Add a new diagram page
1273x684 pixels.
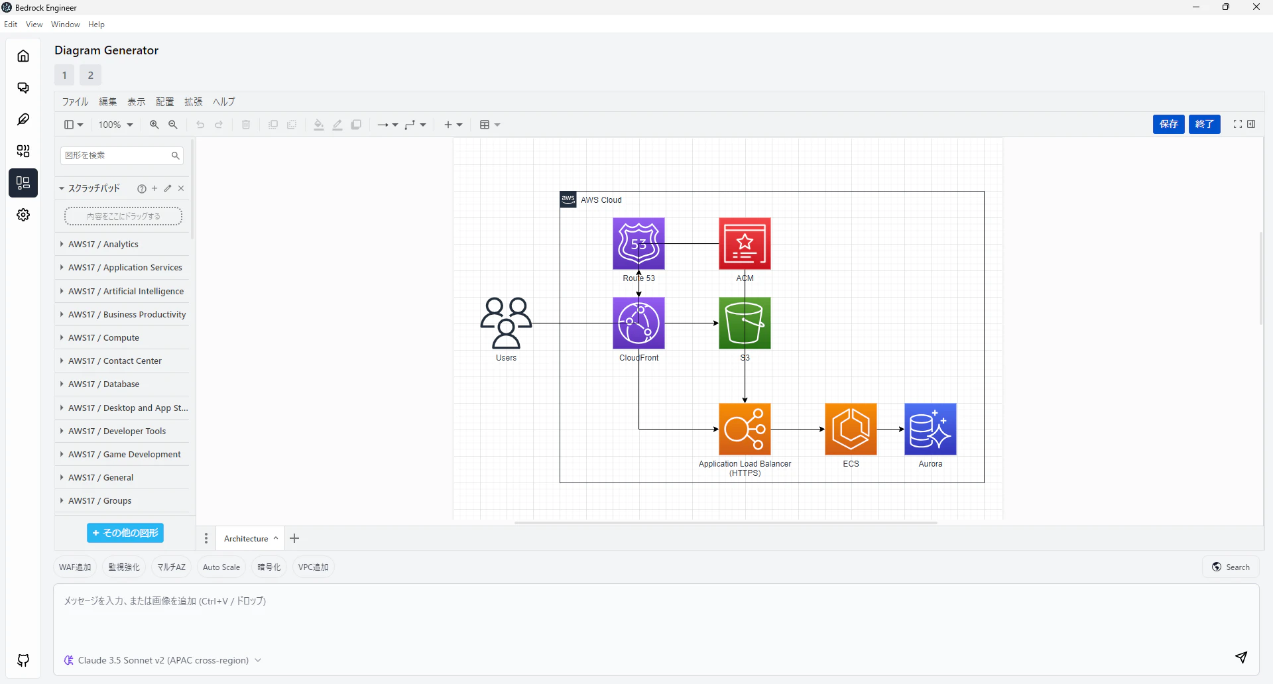[x=295, y=538]
